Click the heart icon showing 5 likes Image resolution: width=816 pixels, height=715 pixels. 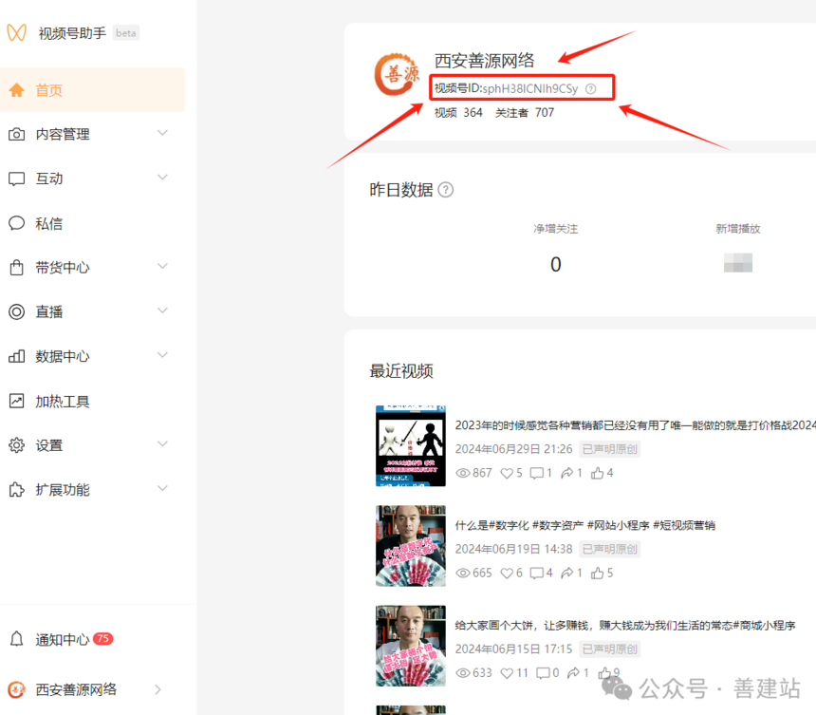(x=507, y=473)
